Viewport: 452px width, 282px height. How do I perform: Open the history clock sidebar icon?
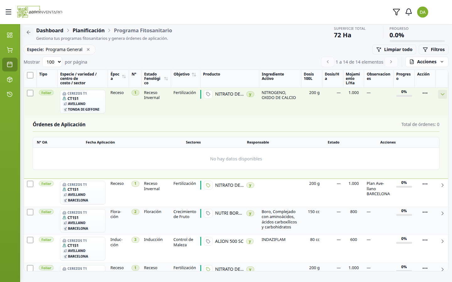tap(10, 94)
